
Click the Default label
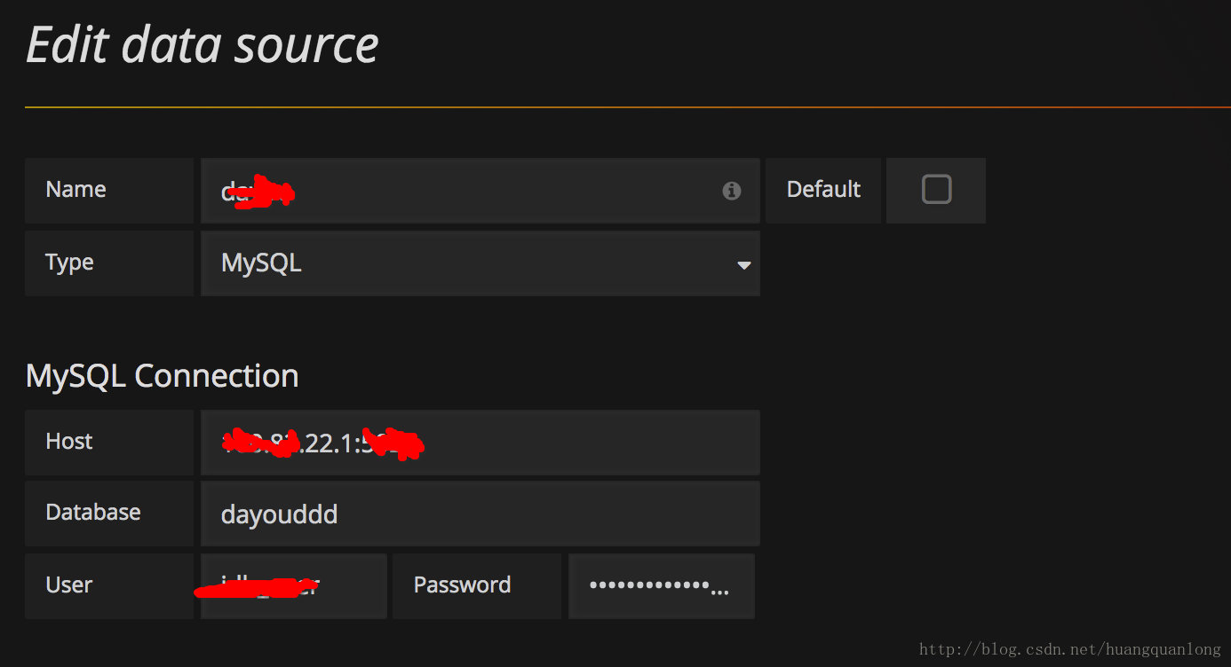[x=823, y=189]
